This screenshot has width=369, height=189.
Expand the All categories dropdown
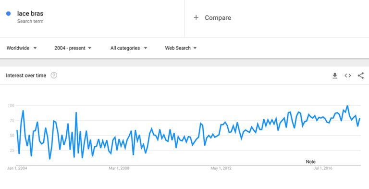pyautogui.click(x=129, y=48)
